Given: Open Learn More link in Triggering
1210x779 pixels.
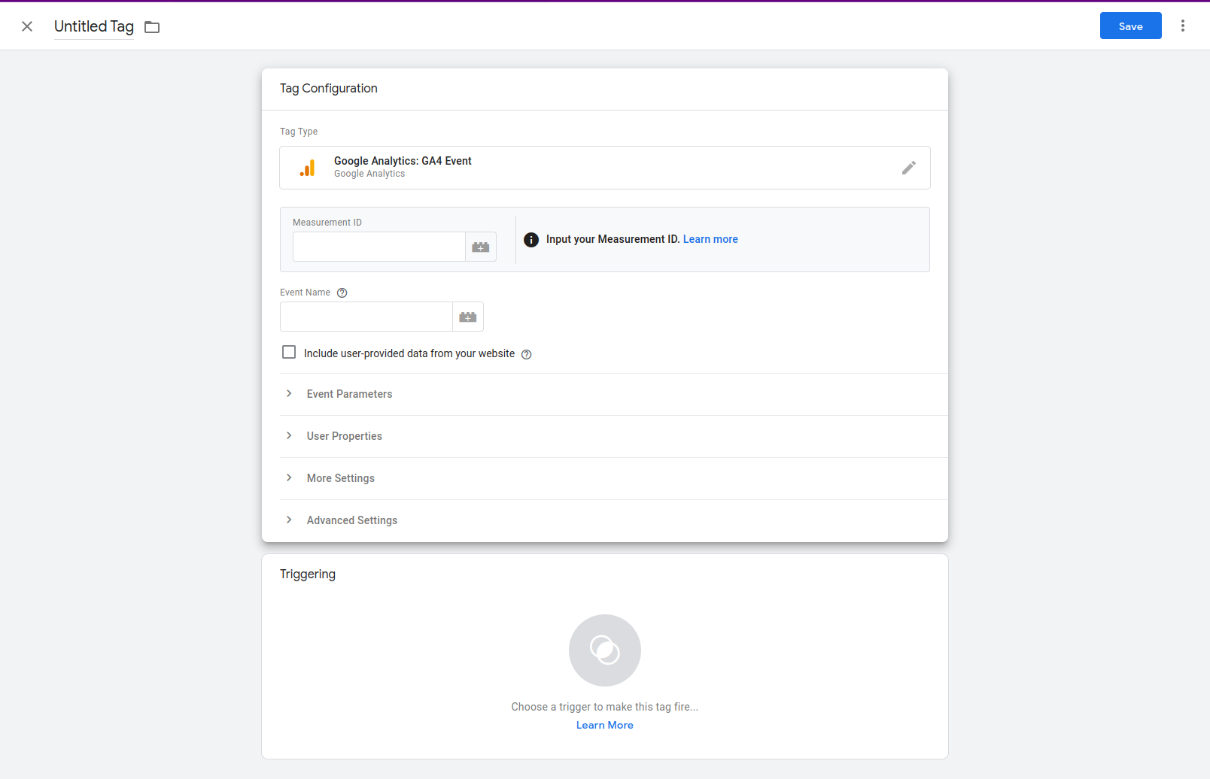Looking at the screenshot, I should tap(605, 725).
